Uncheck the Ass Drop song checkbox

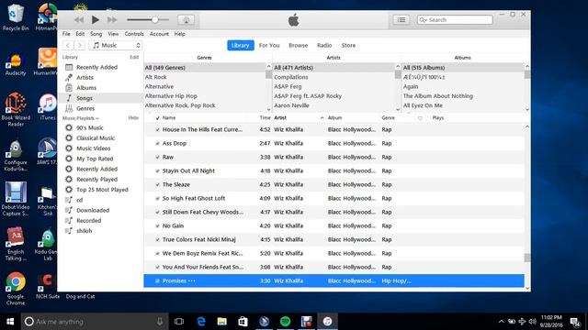click(157, 144)
